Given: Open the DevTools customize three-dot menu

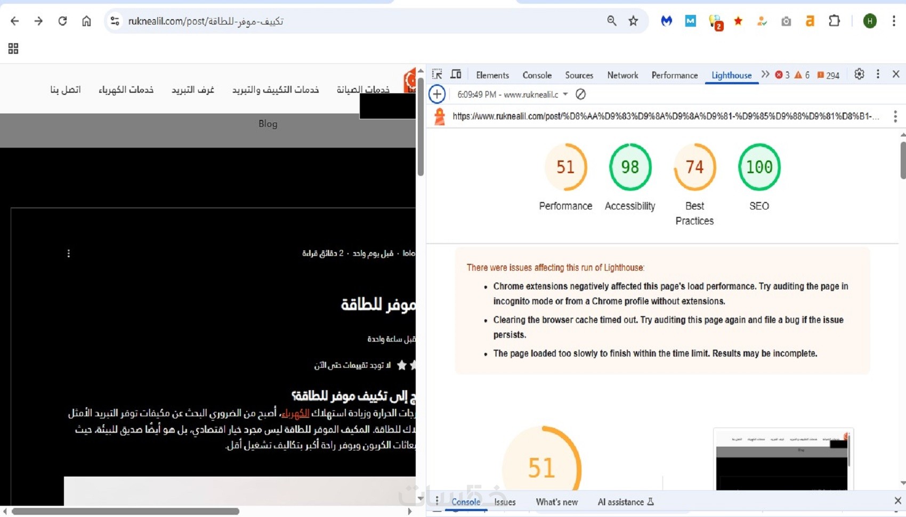Looking at the screenshot, I should 878,74.
